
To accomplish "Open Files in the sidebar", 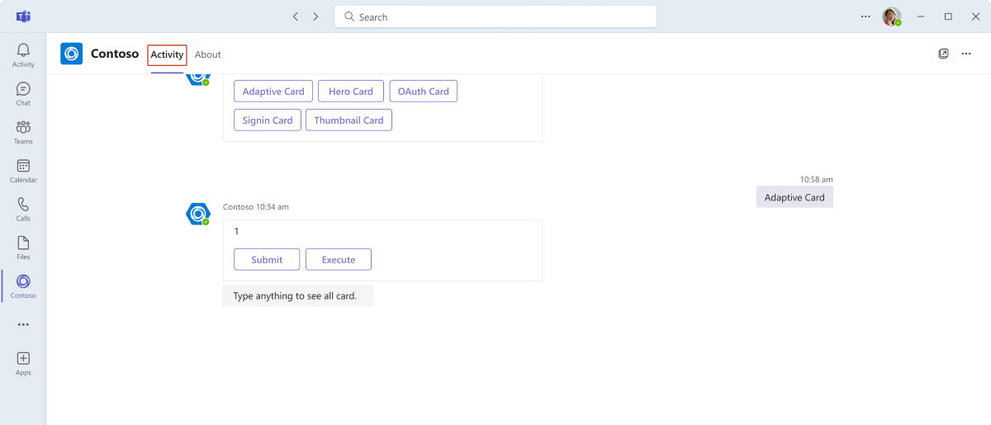I will pyautogui.click(x=23, y=248).
